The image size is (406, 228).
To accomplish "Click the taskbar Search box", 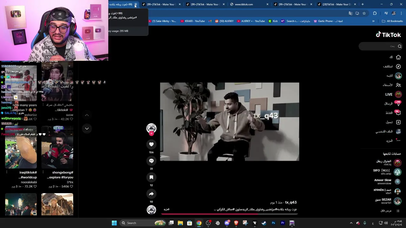I will pos(143,223).
